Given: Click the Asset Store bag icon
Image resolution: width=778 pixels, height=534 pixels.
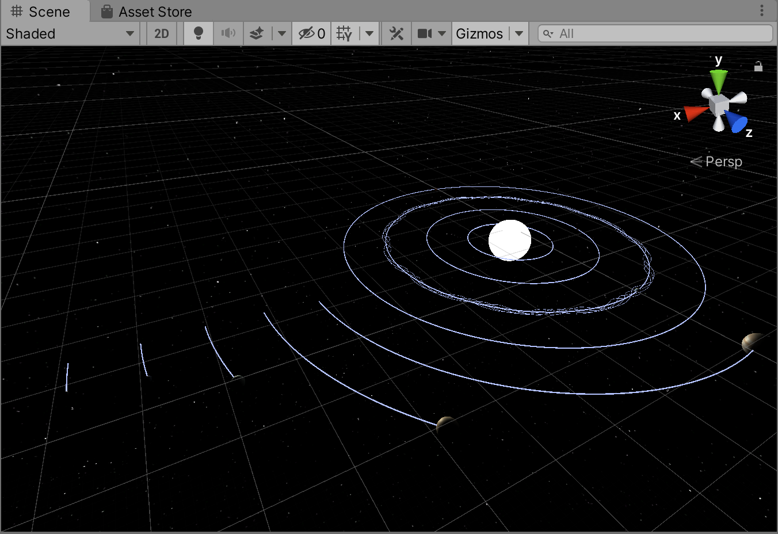Looking at the screenshot, I should coord(106,12).
